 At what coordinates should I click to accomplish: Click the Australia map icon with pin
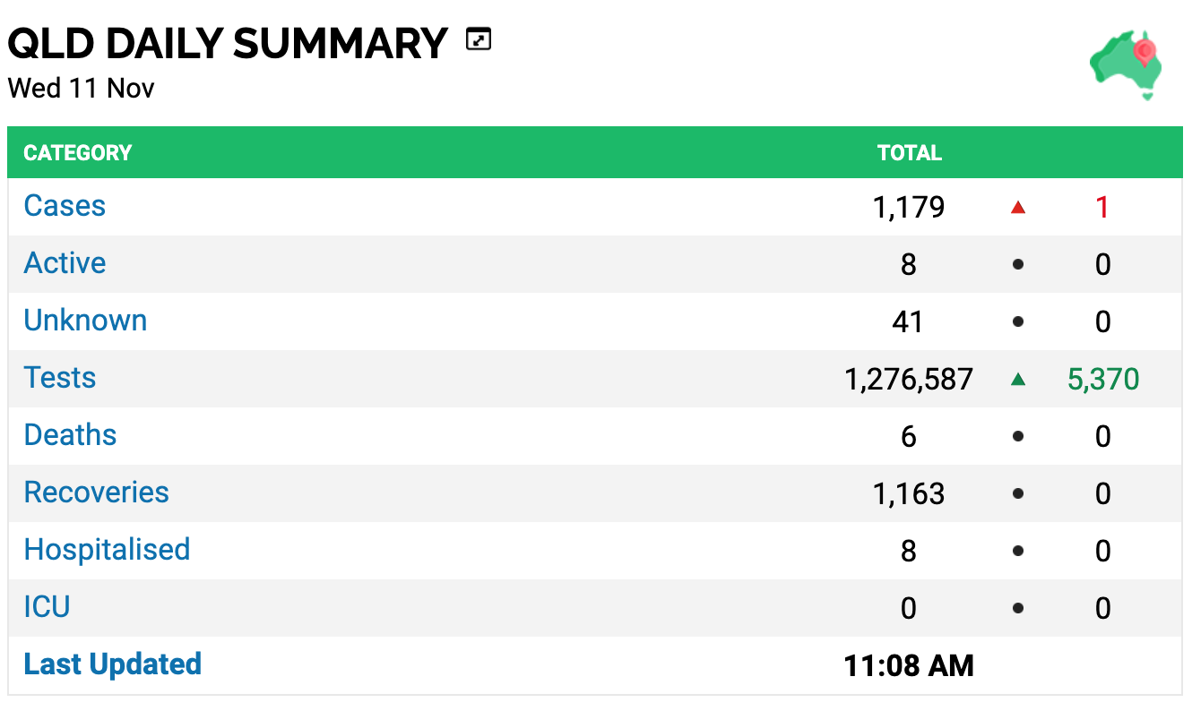pos(1127,64)
